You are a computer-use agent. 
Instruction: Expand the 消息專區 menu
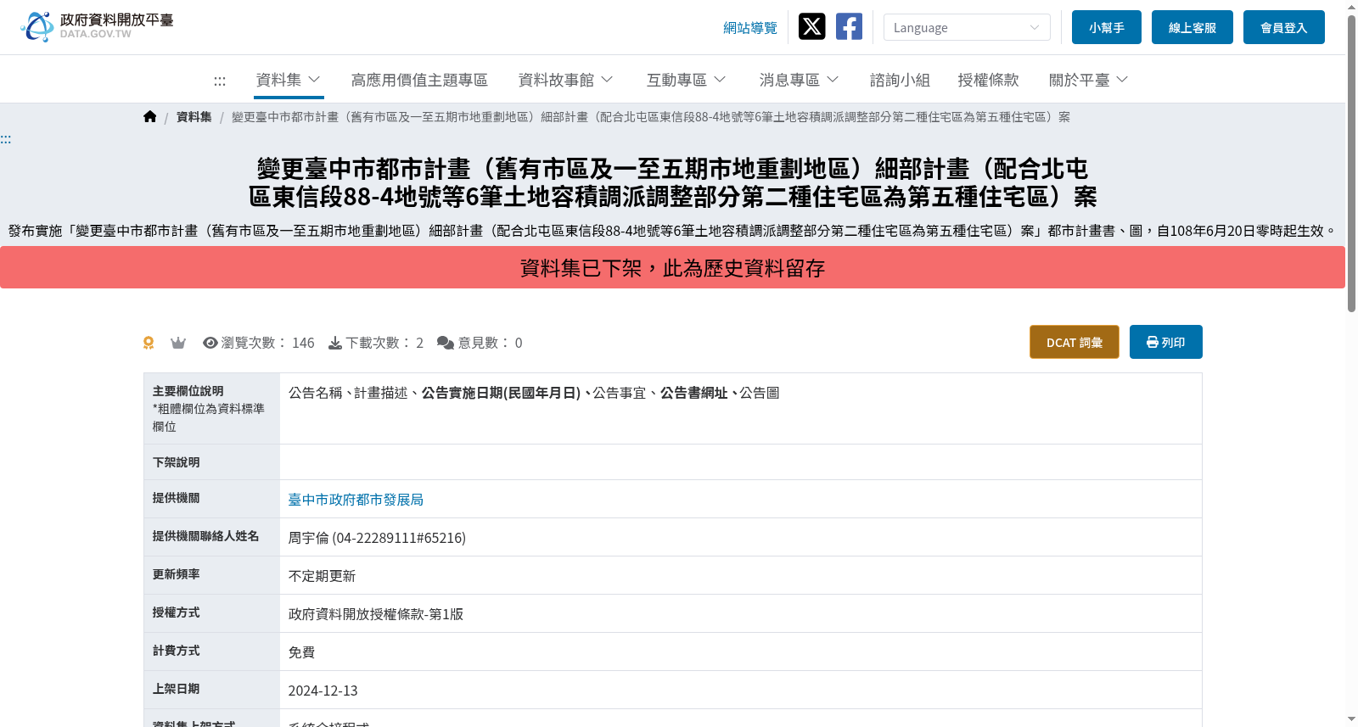[800, 80]
